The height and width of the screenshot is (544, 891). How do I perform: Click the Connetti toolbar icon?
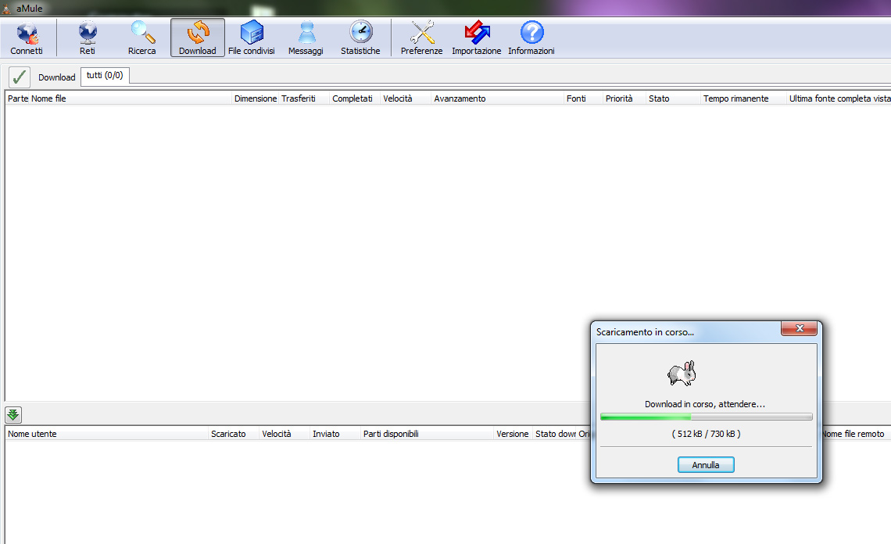tap(27, 38)
